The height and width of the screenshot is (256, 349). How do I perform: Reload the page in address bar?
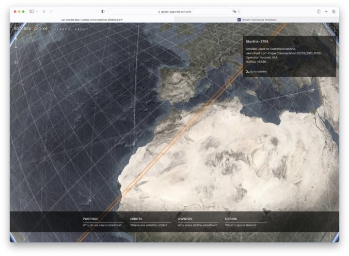239,12
